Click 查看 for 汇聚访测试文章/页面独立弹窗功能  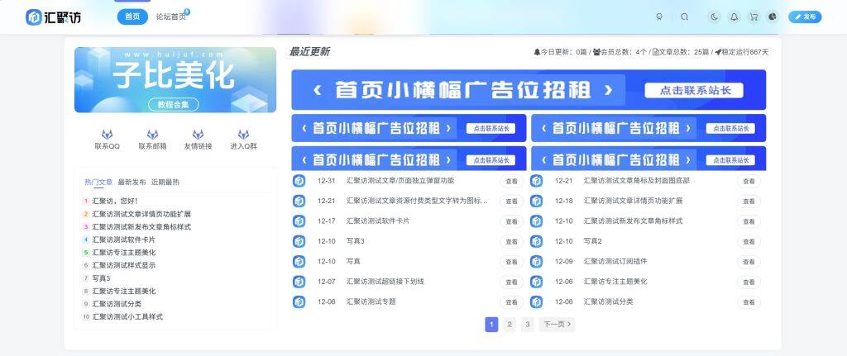511,181
